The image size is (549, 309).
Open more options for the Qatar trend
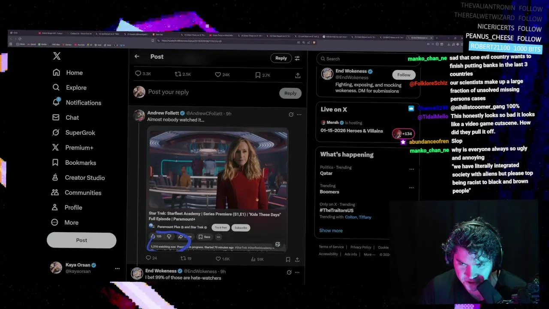[411, 170]
